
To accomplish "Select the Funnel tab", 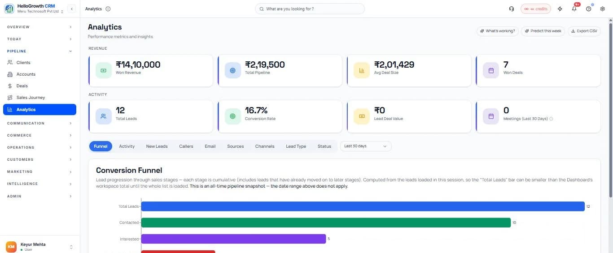I will [101, 146].
